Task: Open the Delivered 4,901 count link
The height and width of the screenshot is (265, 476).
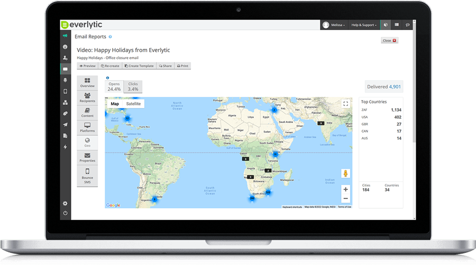Action: tap(395, 87)
